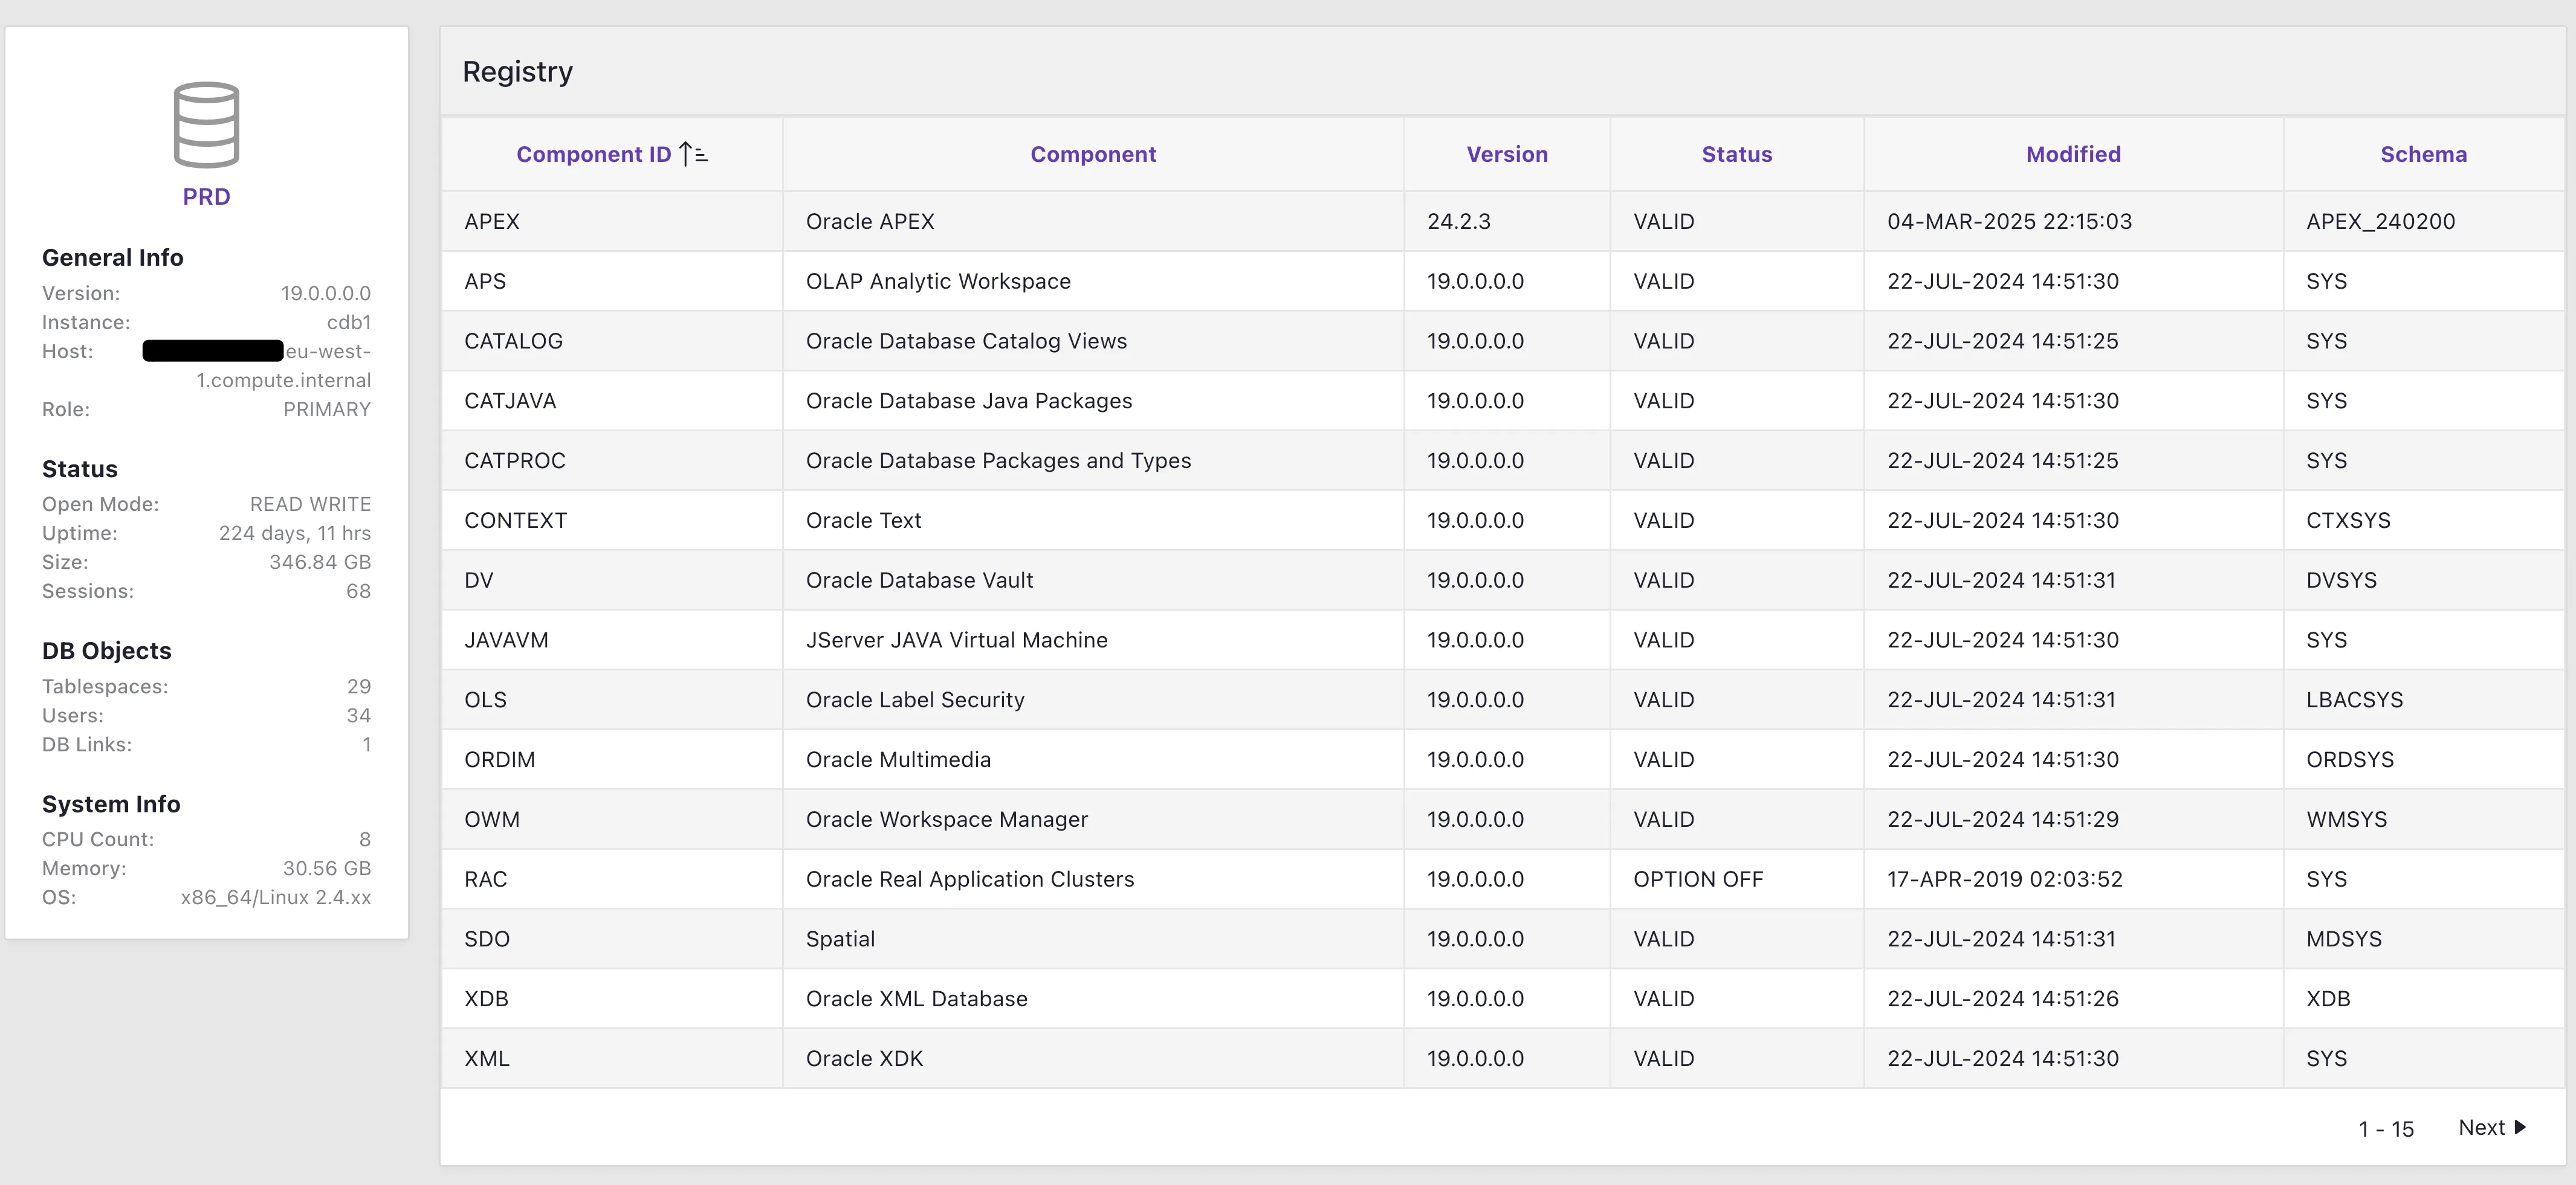
Task: Select the x86_64/Linux 2.4.xx OS value
Action: 276,898
